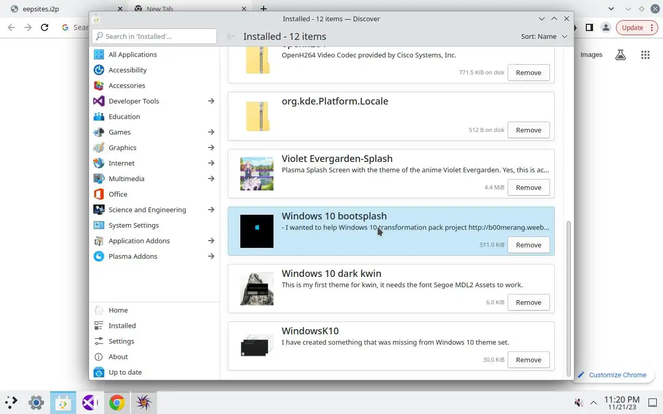The width and height of the screenshot is (663, 414).
Task: Expand the Developer Tools subcategories arrow
Action: 211,101
